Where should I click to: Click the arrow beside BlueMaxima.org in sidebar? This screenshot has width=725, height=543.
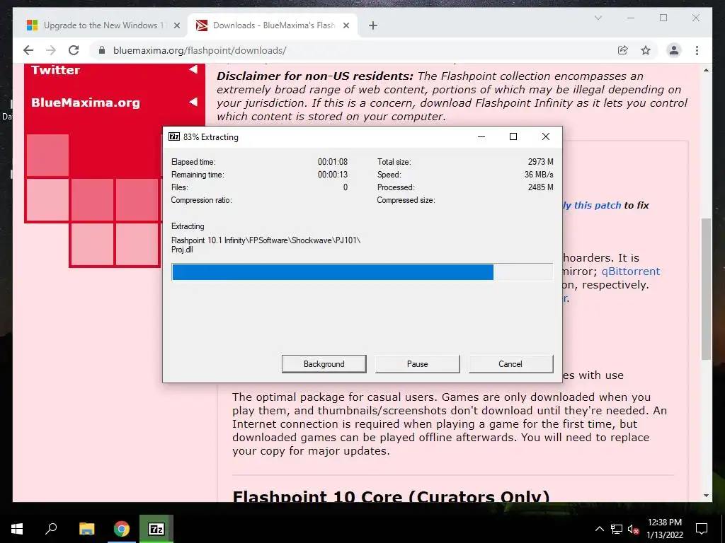point(193,102)
